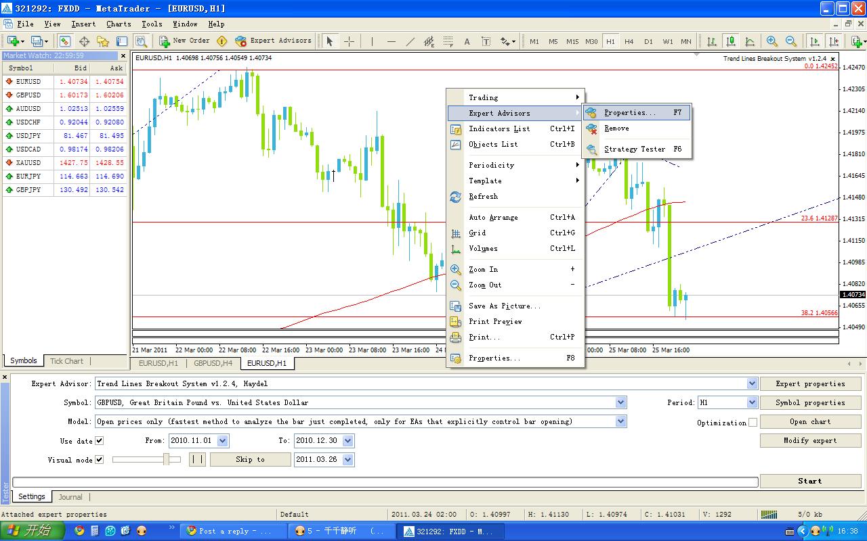Open the Period dropdown list
This screenshot has height=541, width=867.
click(752, 402)
